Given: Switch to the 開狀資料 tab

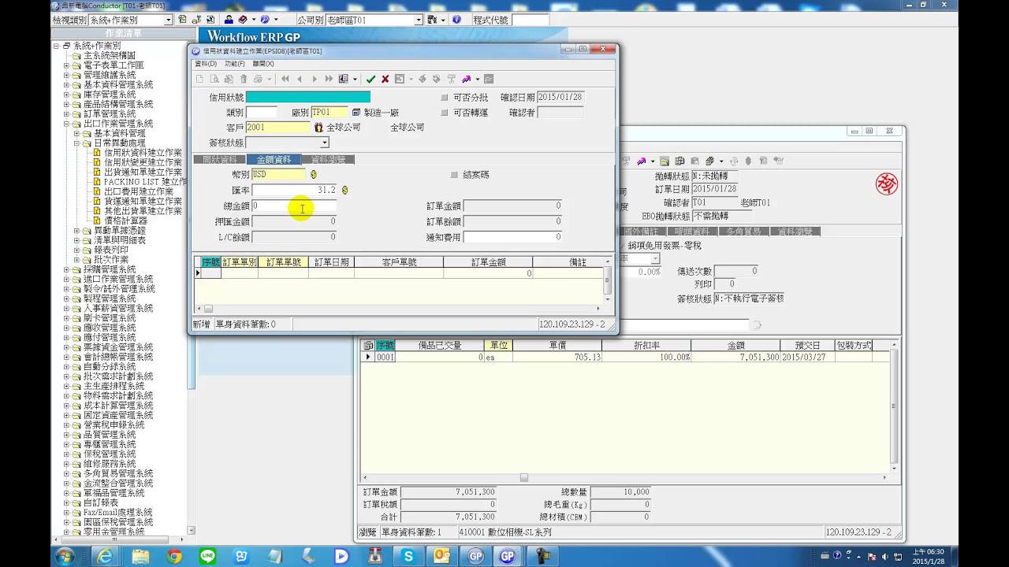Looking at the screenshot, I should 220,159.
